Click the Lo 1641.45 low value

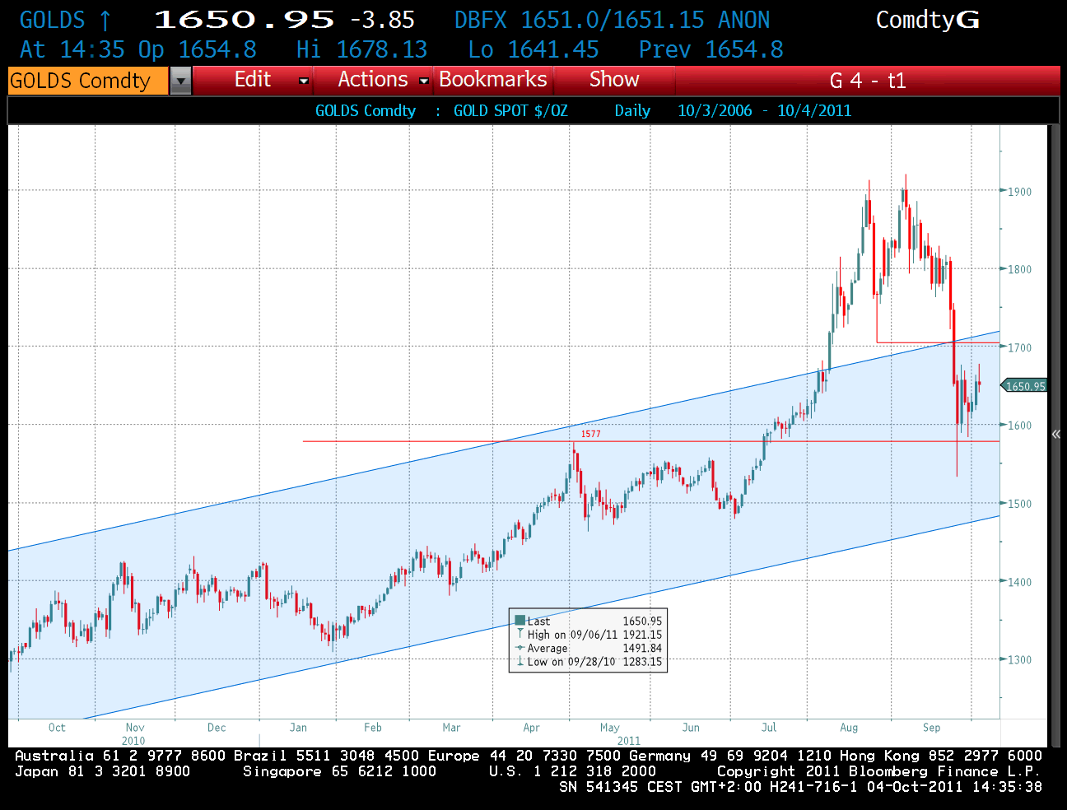[x=533, y=50]
